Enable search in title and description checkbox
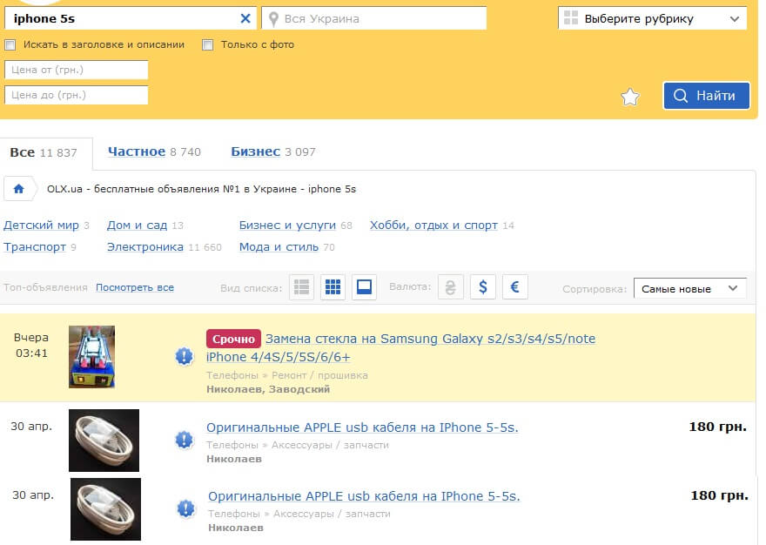Screen dimensions: 766x545 coord(10,45)
